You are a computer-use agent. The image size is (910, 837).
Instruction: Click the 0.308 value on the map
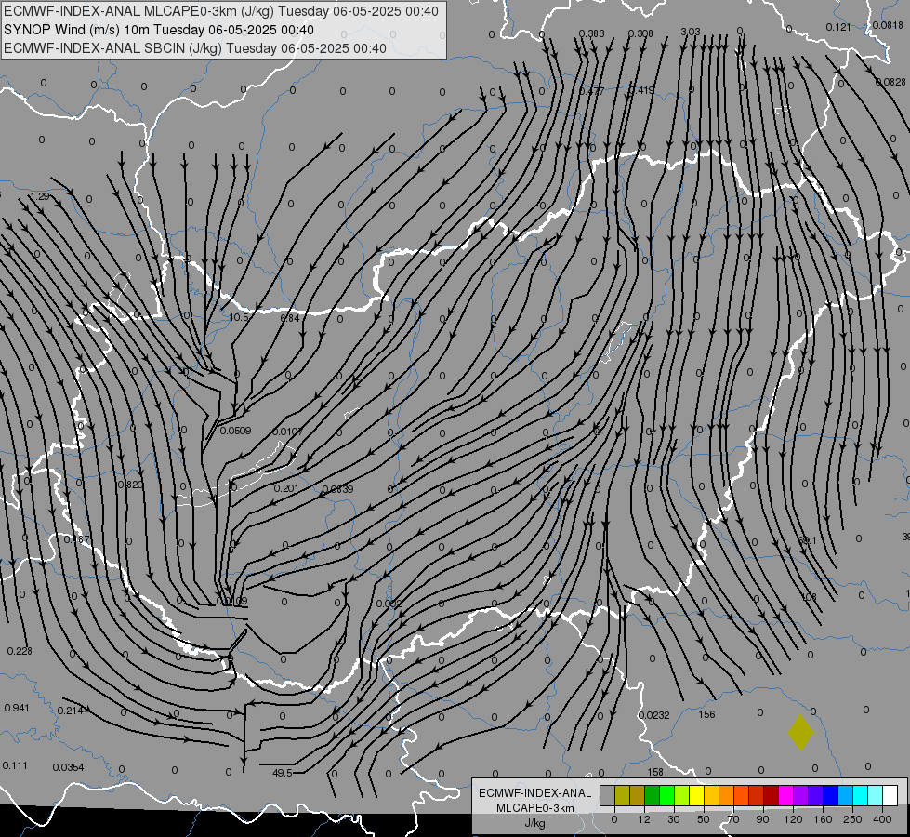point(640,33)
